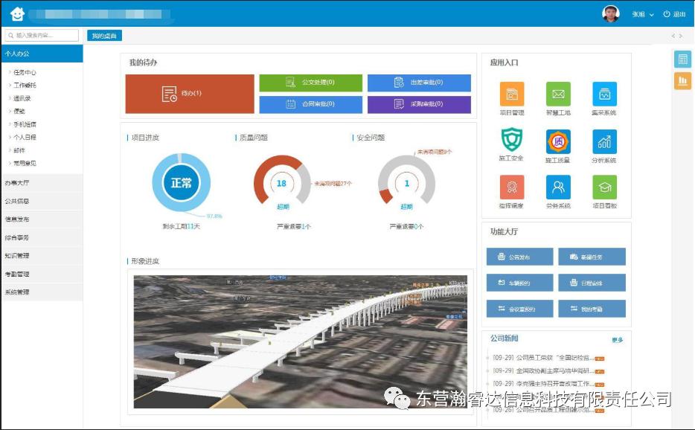Screen dimensions: 695x430
Task: Open the user name dropdown menu
Action: (x=643, y=14)
